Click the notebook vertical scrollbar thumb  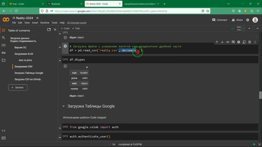[x=260, y=95]
